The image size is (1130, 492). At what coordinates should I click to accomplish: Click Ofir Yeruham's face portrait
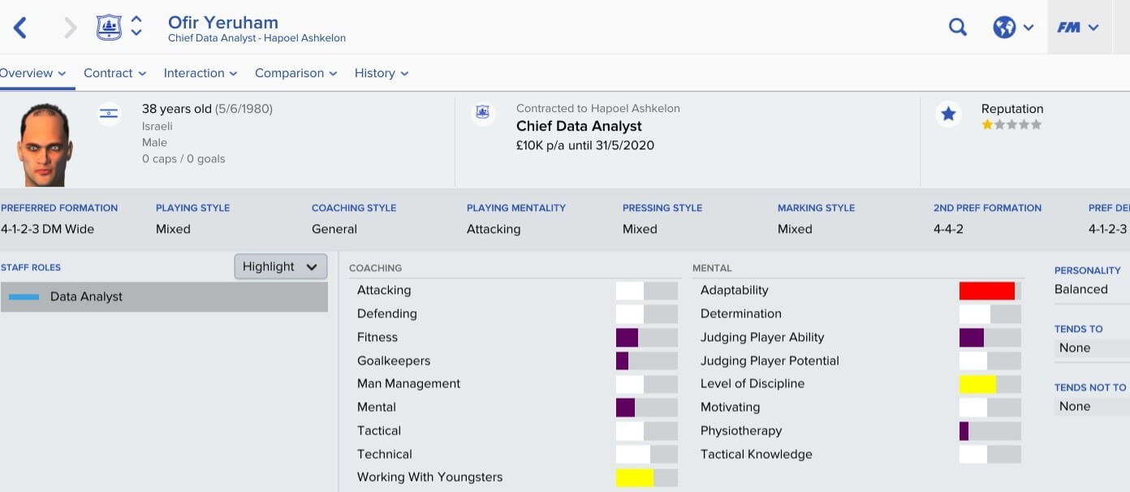45,145
